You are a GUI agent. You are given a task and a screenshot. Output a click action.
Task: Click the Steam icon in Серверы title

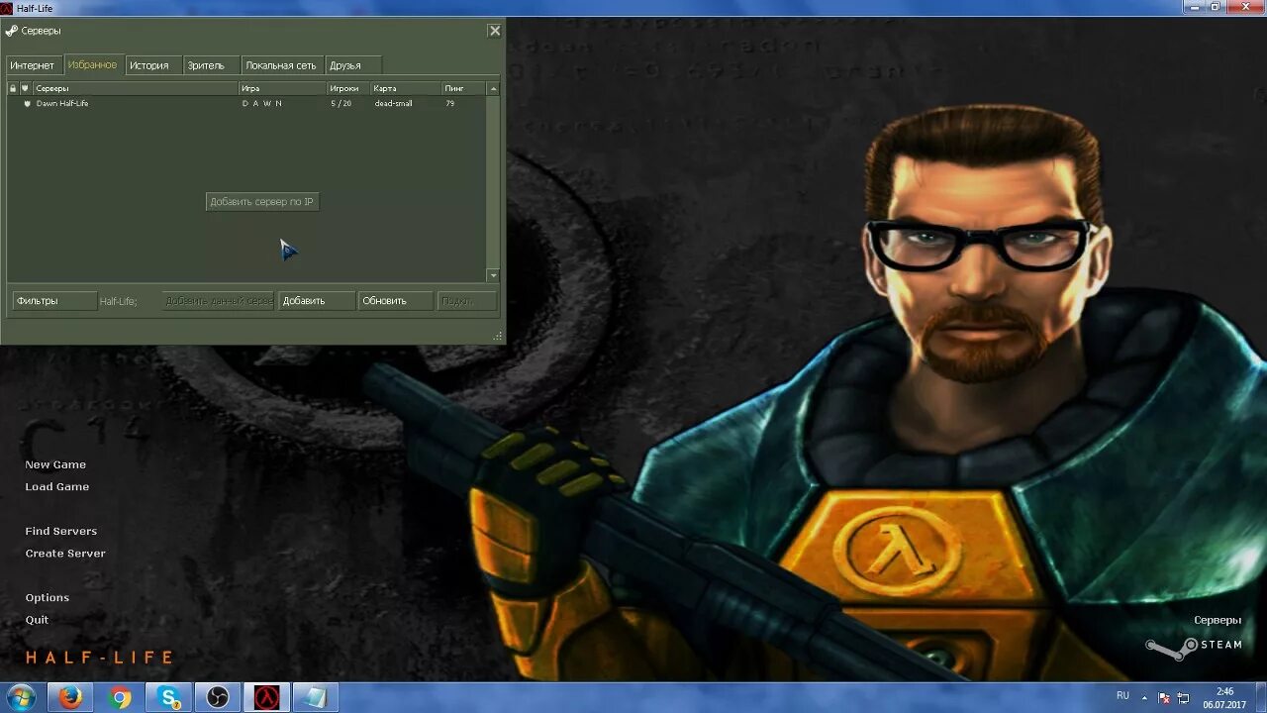[x=12, y=31]
